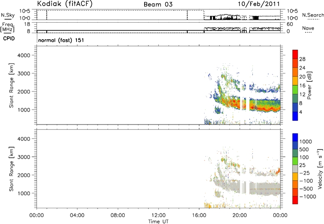Click the Time UT axis label
This screenshot has height=224, width=324.
[158, 222]
